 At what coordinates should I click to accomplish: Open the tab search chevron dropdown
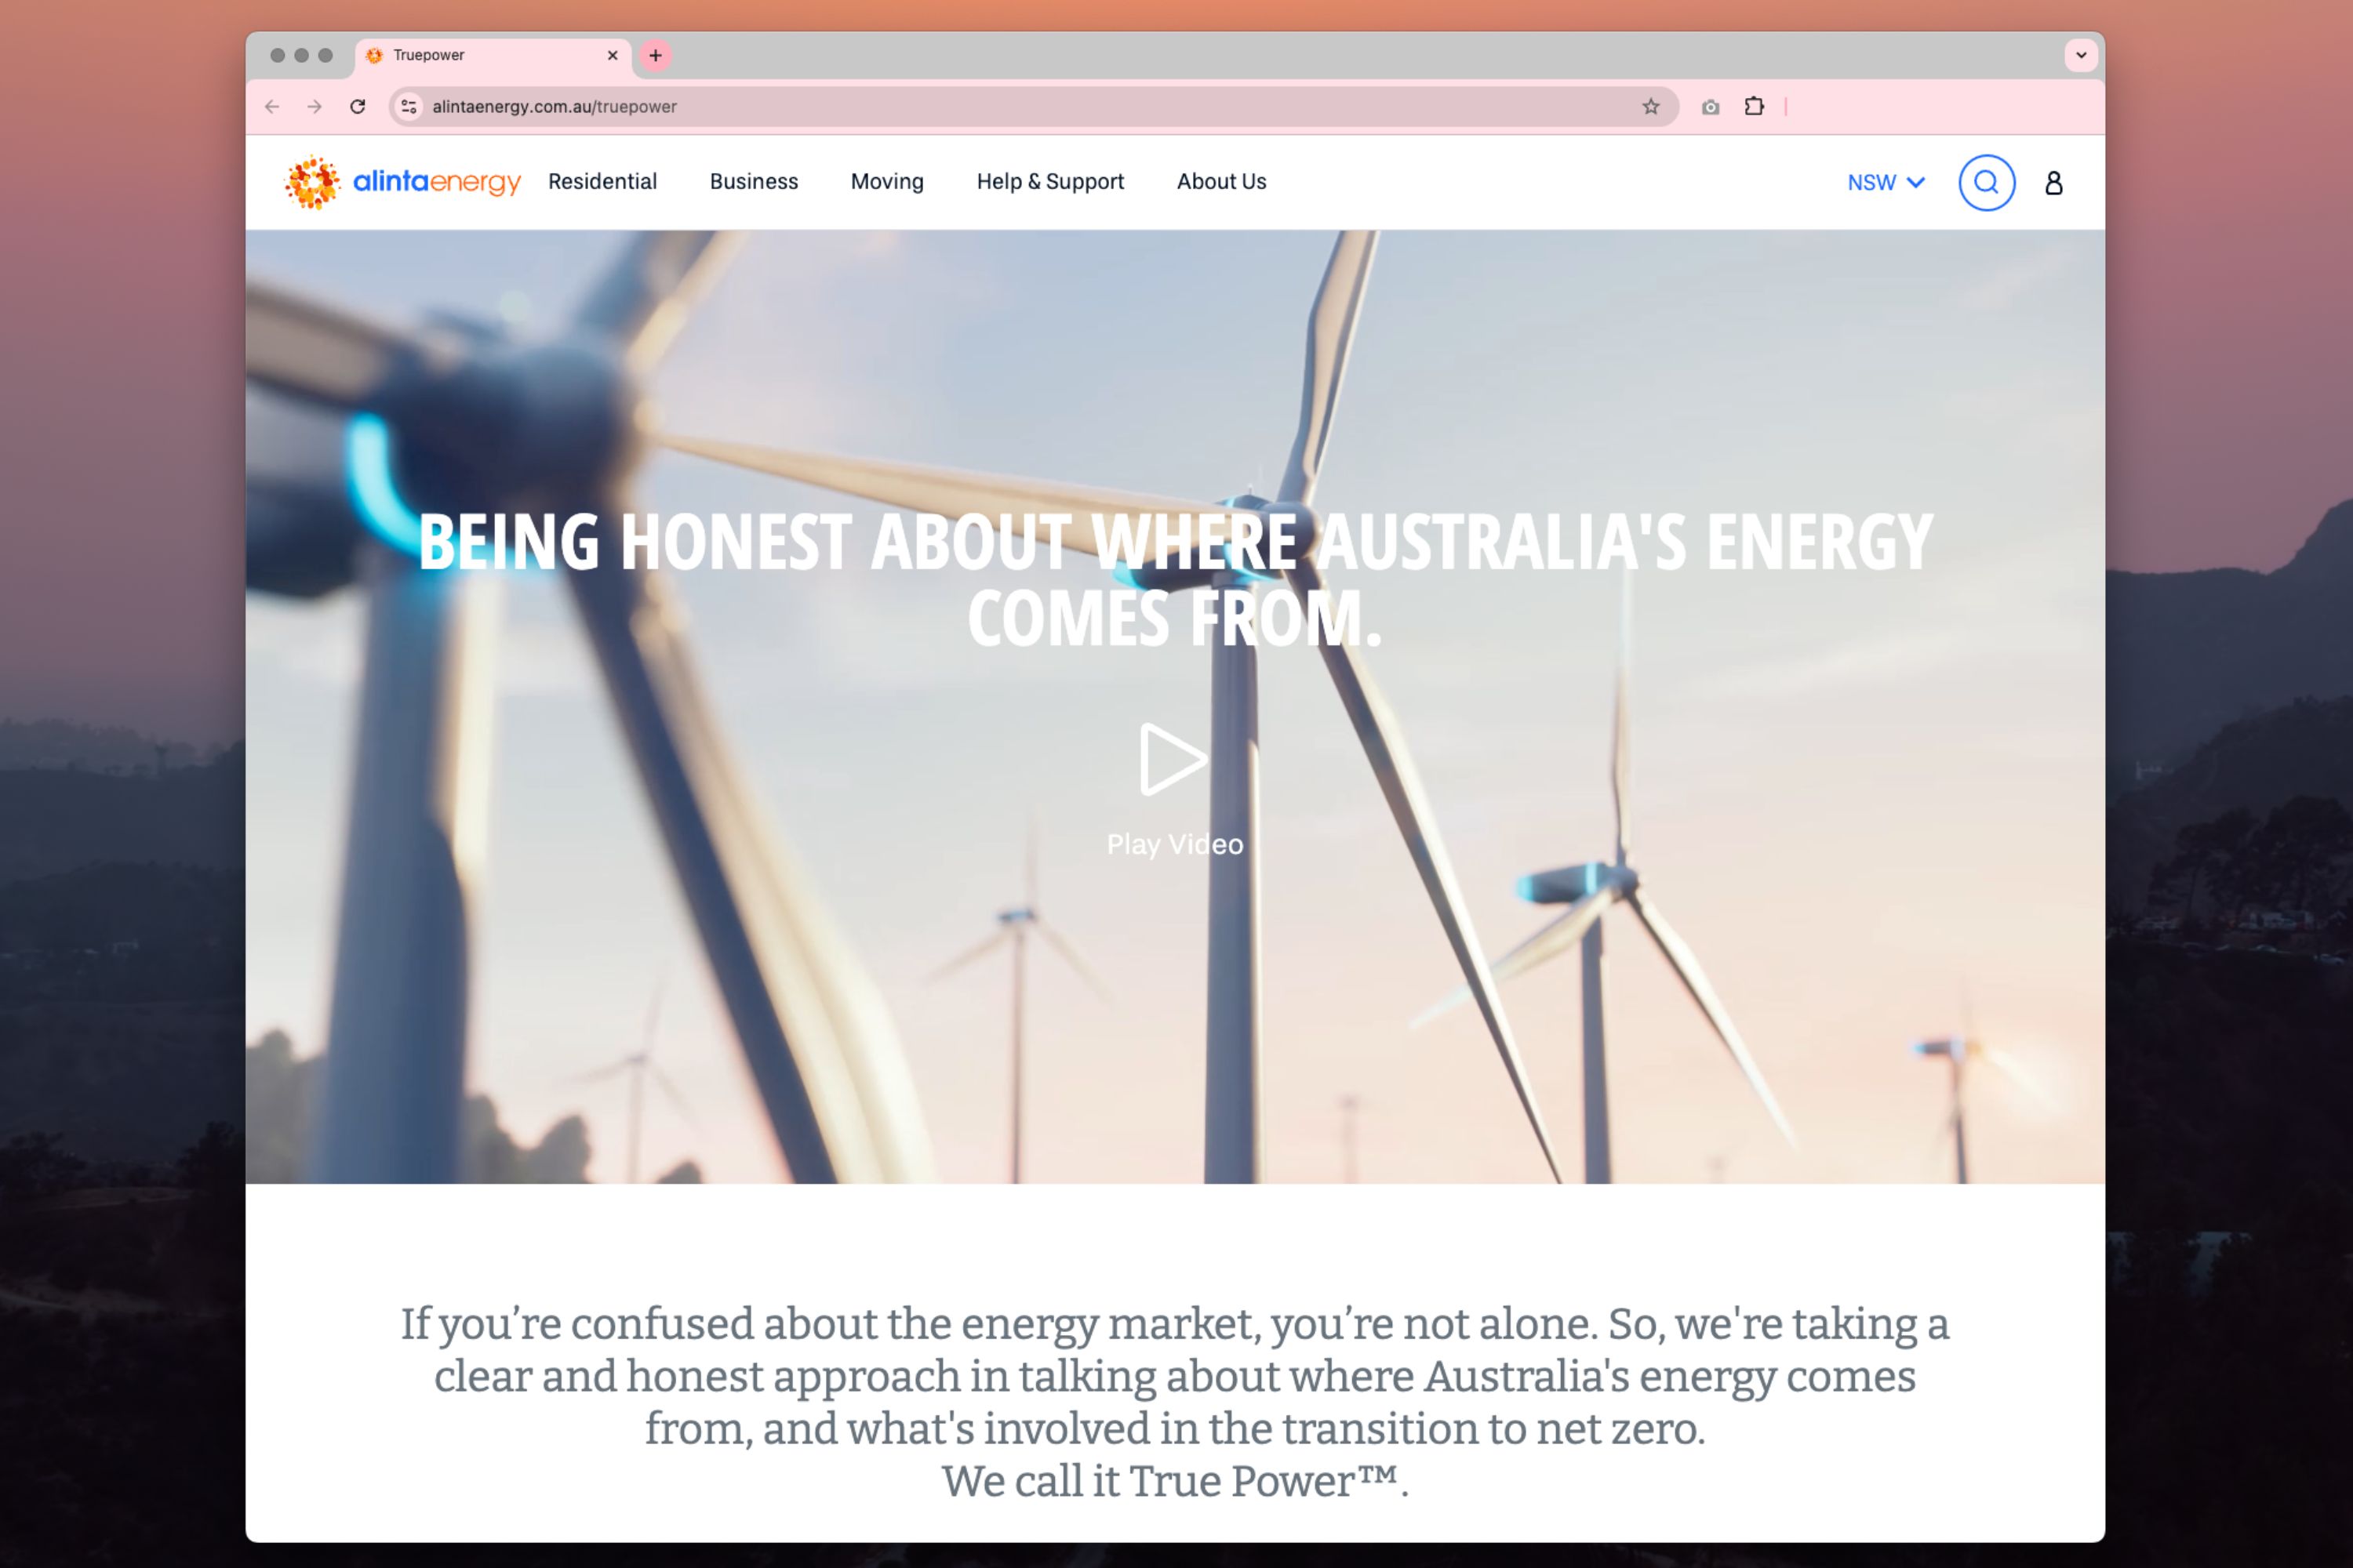point(2081,56)
